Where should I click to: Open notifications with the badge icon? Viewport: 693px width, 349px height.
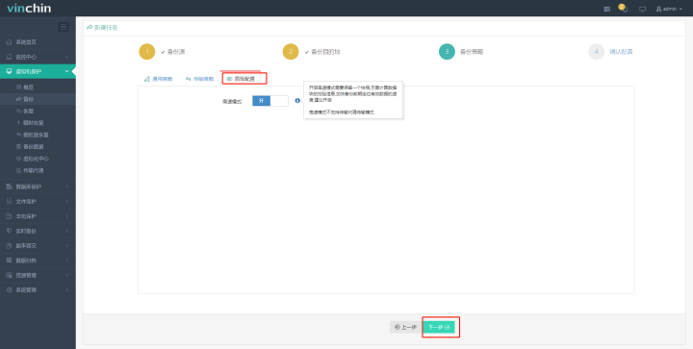click(x=623, y=9)
